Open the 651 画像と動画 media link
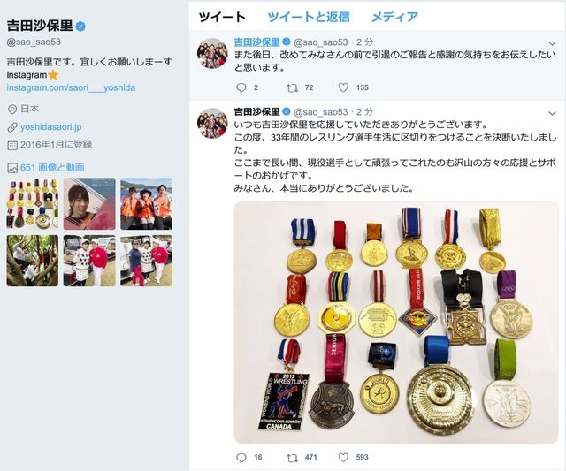The image size is (566, 471). 52,167
